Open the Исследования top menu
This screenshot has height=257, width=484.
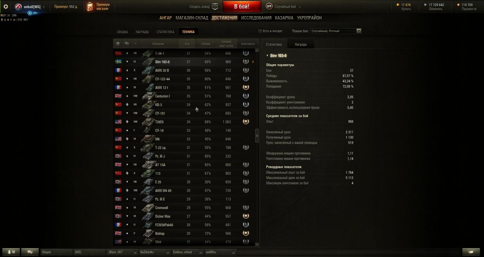(x=256, y=18)
